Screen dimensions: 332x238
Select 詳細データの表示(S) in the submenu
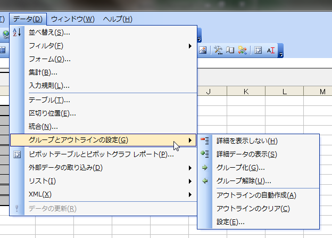[259, 154]
